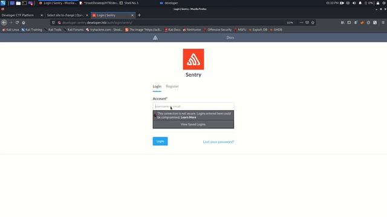Open the Offensive Security bookmark
The image size is (387, 217).
(x=218, y=30)
